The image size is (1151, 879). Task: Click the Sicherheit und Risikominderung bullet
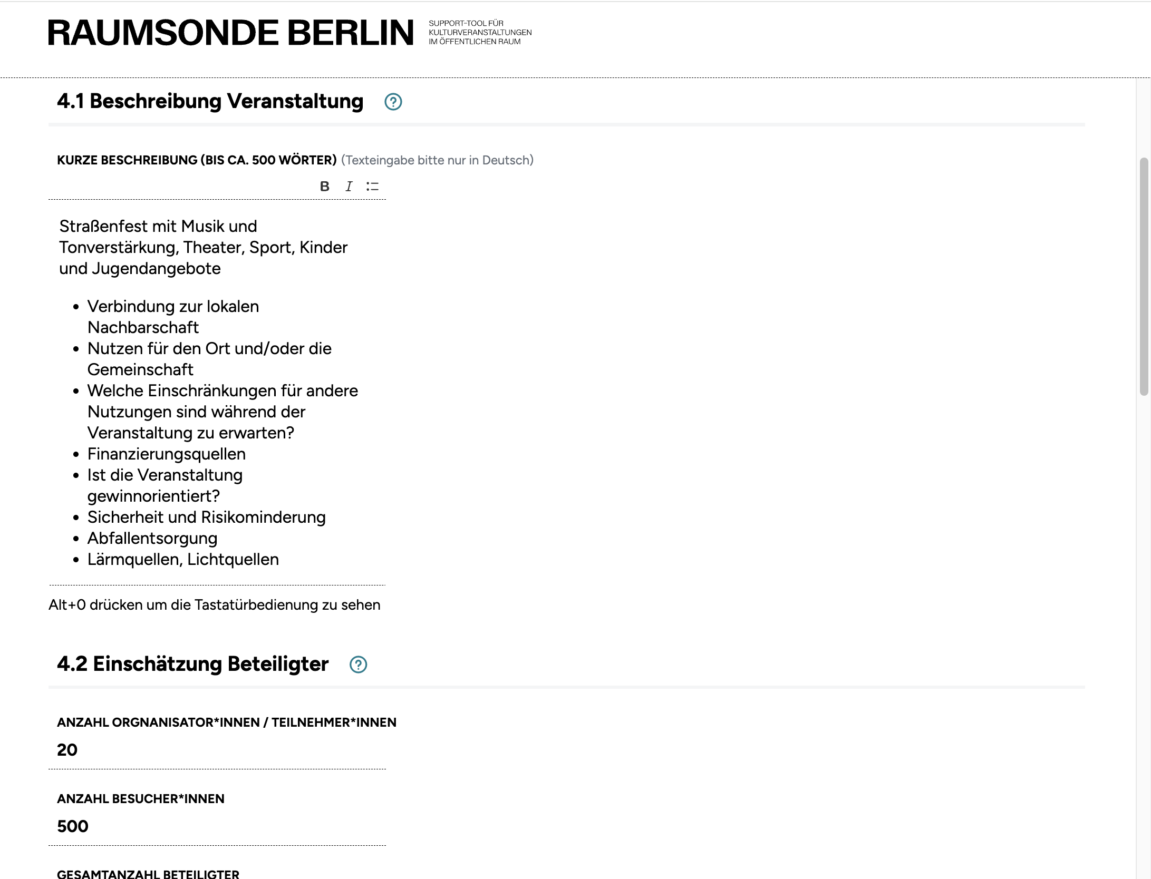pyautogui.click(x=206, y=517)
